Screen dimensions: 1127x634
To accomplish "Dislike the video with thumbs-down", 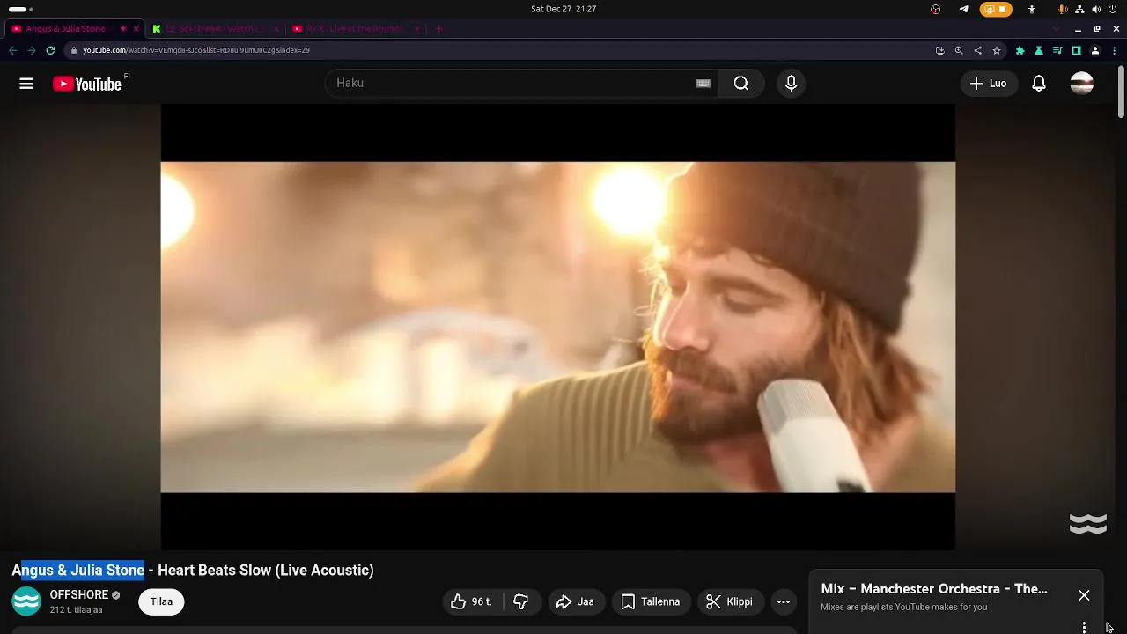I will pos(521,602).
